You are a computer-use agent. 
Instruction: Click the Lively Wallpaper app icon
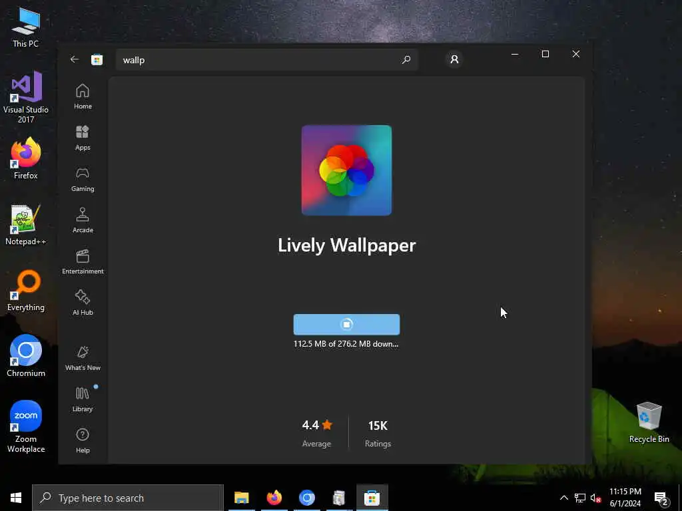[x=346, y=170]
